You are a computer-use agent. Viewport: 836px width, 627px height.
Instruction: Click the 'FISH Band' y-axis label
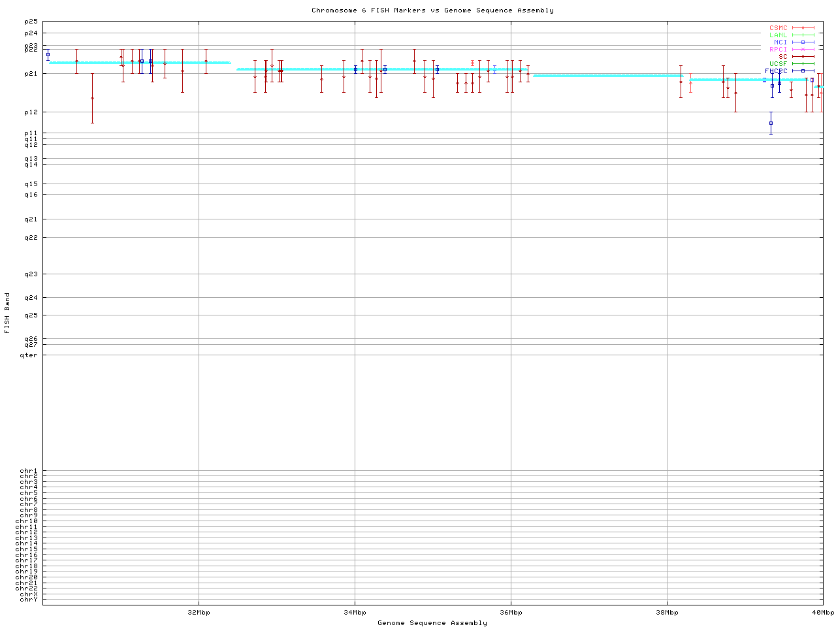tap(8, 313)
